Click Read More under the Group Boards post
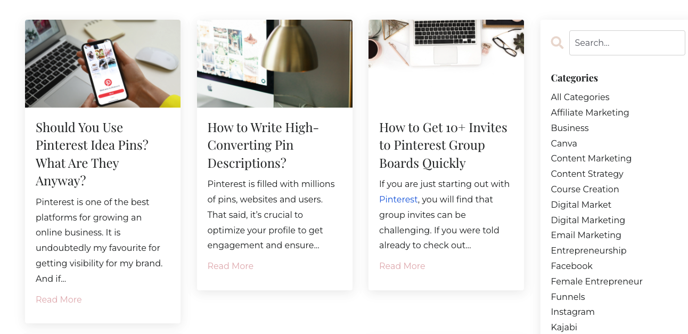 402,266
